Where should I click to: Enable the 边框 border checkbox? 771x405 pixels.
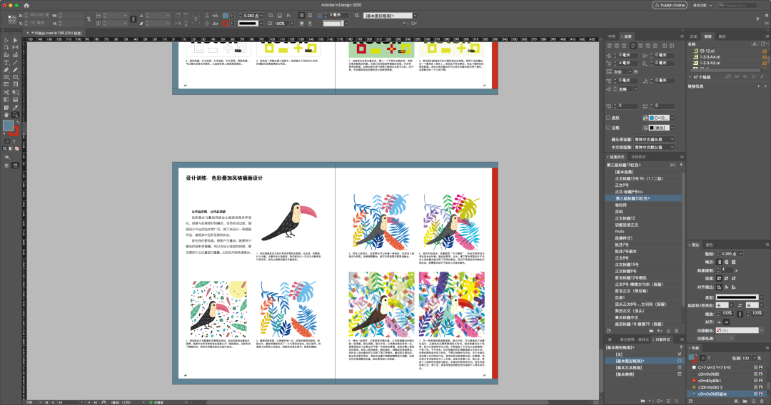[608, 128]
